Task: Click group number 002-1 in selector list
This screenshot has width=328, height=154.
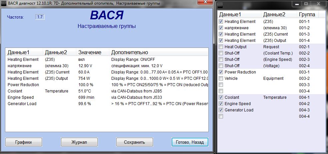Action: [x=304, y=47]
